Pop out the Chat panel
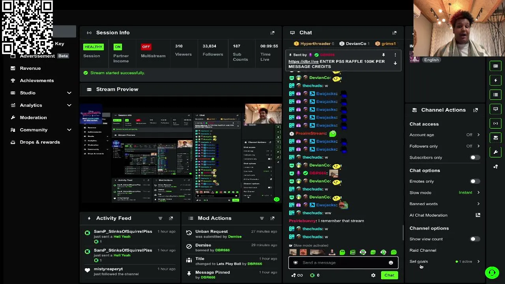The height and width of the screenshot is (284, 505). click(x=394, y=33)
